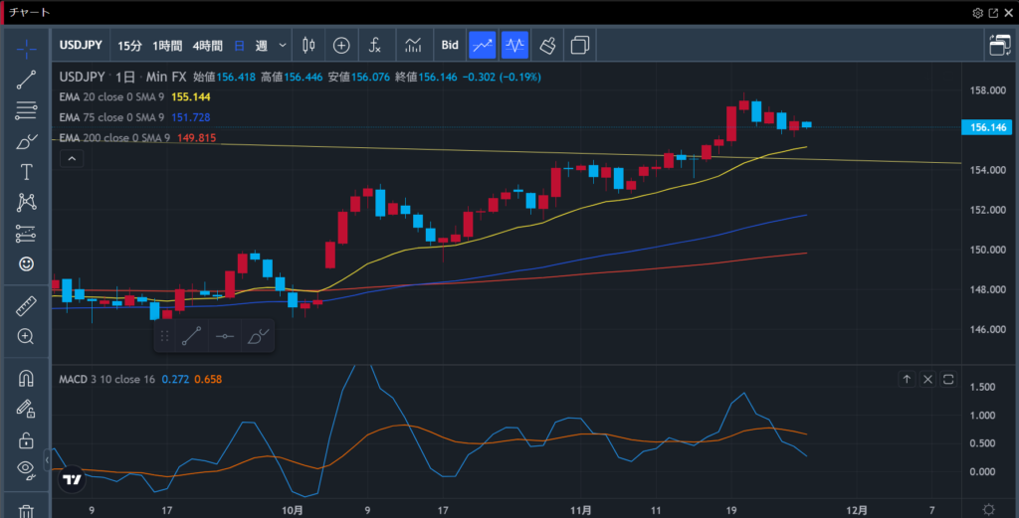
Task: Open the emoji sticker tool
Action: click(x=26, y=264)
